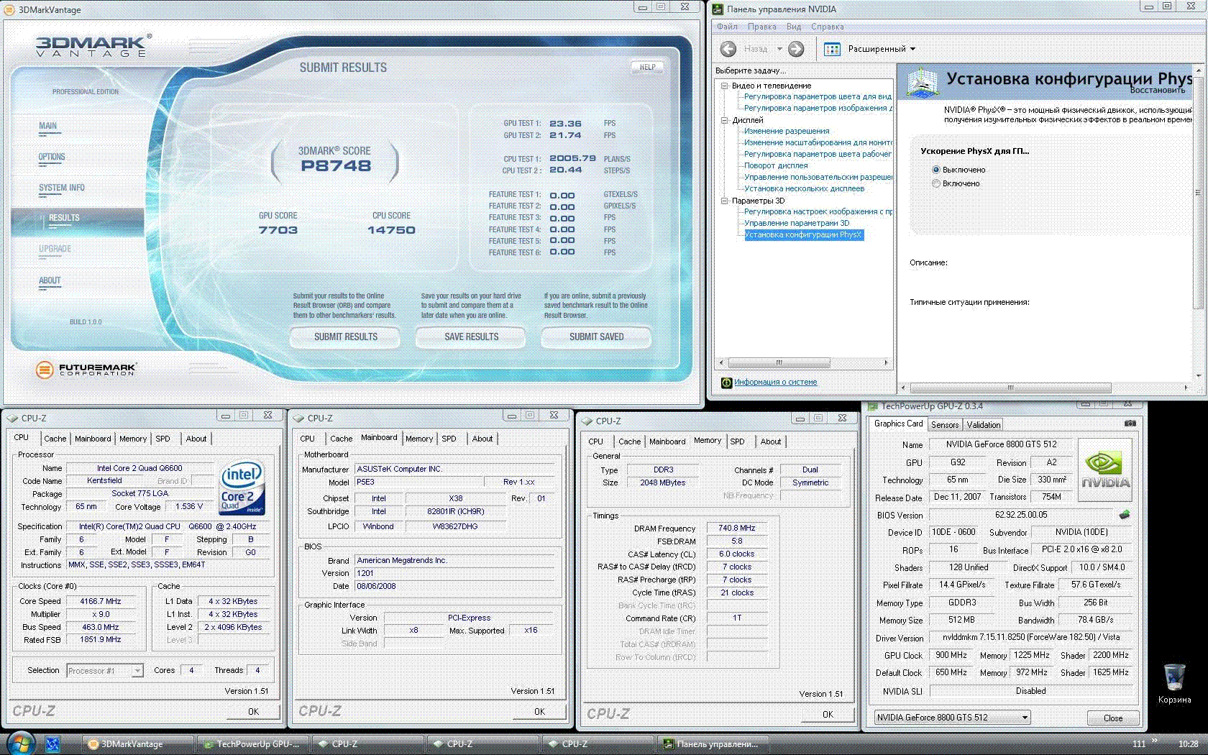
Task: Open the Вид menu
Action: [794, 27]
